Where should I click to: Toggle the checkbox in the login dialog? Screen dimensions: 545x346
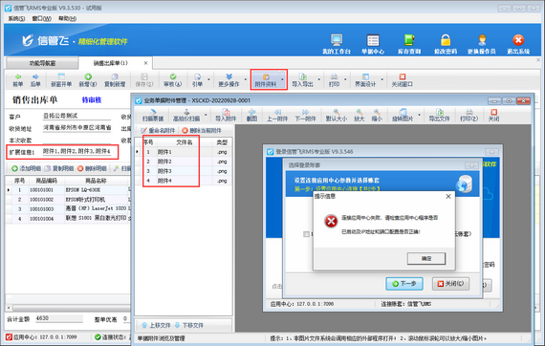(306, 234)
